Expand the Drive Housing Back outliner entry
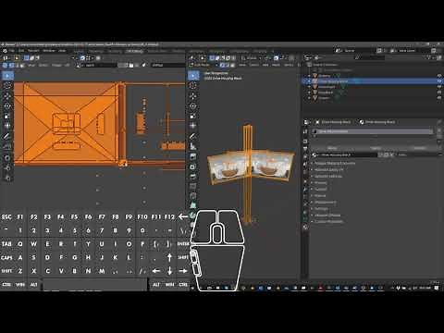This screenshot has width=444, height=333. pyautogui.click(x=310, y=81)
